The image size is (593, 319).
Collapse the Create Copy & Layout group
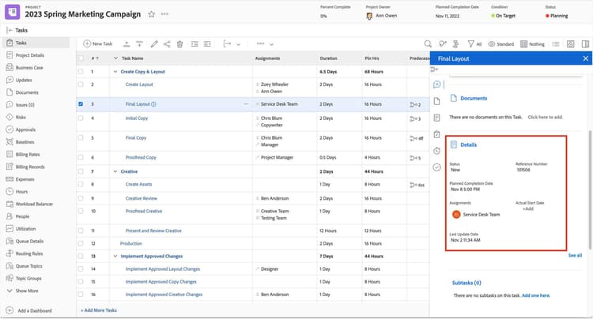[115, 71]
